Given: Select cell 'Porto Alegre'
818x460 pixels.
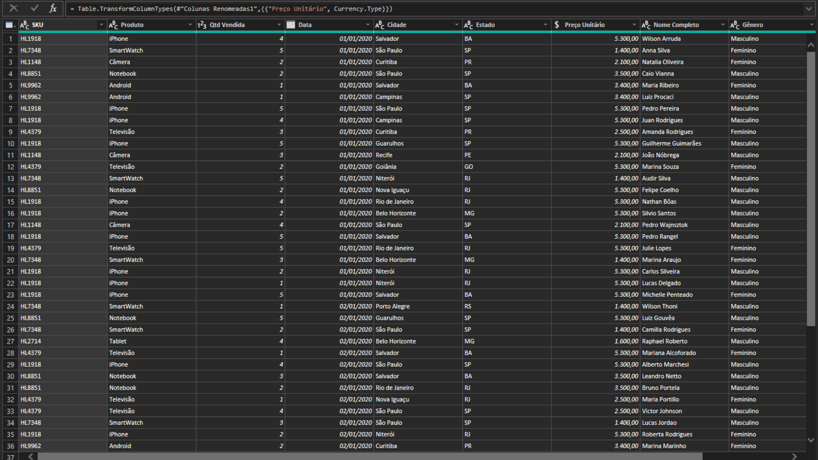Looking at the screenshot, I should tap(418, 306).
